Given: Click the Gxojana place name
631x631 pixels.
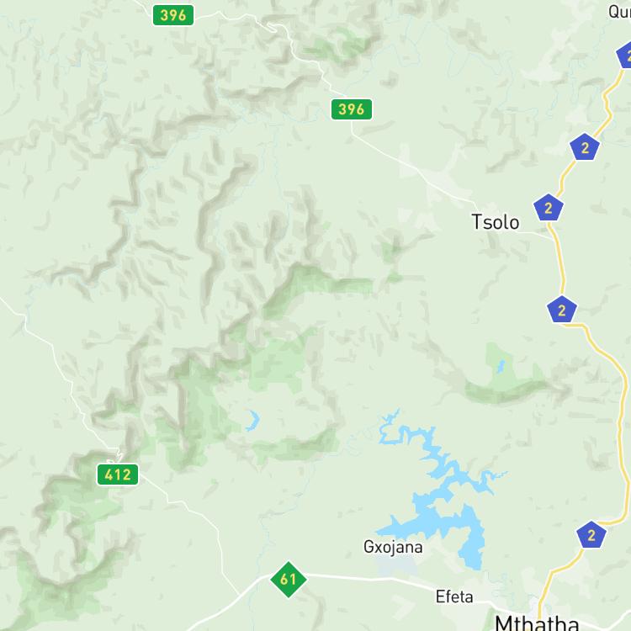Looking at the screenshot, I should (x=393, y=548).
